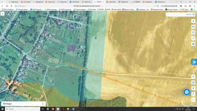
Task: Open the blue chat support bubble
Action: coord(187,92)
